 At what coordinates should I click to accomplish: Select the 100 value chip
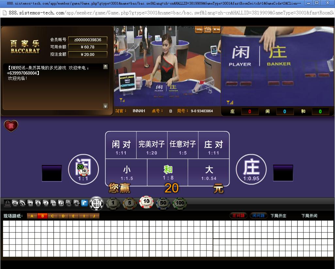click(180, 203)
